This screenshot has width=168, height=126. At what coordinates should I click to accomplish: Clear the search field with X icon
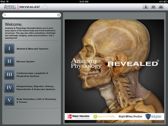tap(59, 15)
